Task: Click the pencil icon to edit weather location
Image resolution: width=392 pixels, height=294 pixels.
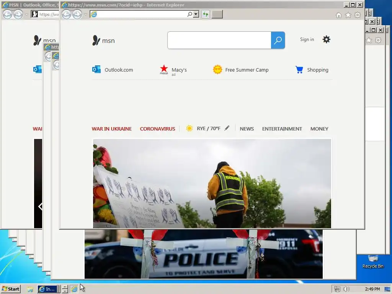Action: coord(227,128)
